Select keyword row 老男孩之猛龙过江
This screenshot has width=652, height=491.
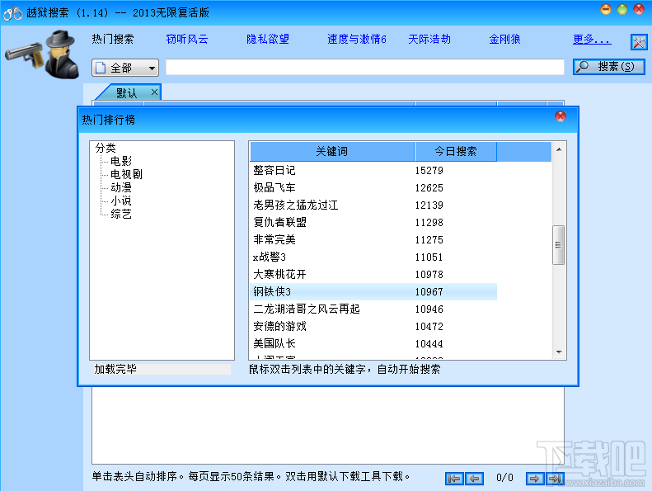point(373,205)
